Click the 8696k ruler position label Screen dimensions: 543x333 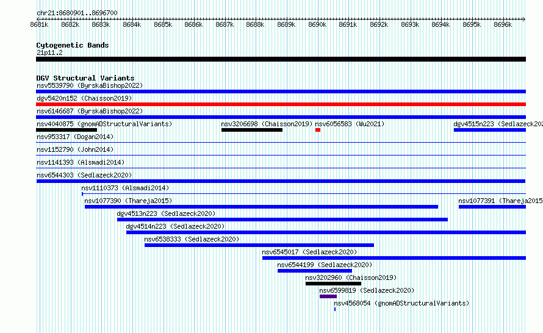[x=503, y=24]
